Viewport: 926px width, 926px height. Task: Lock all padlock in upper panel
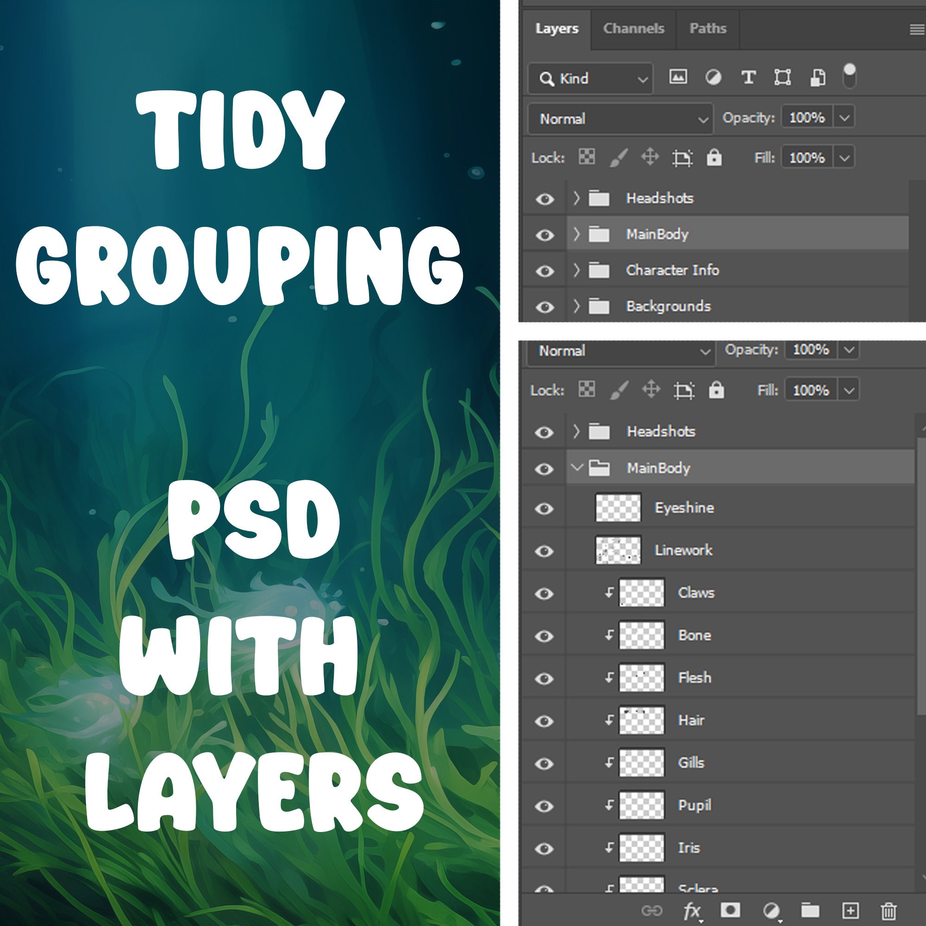pos(714,157)
